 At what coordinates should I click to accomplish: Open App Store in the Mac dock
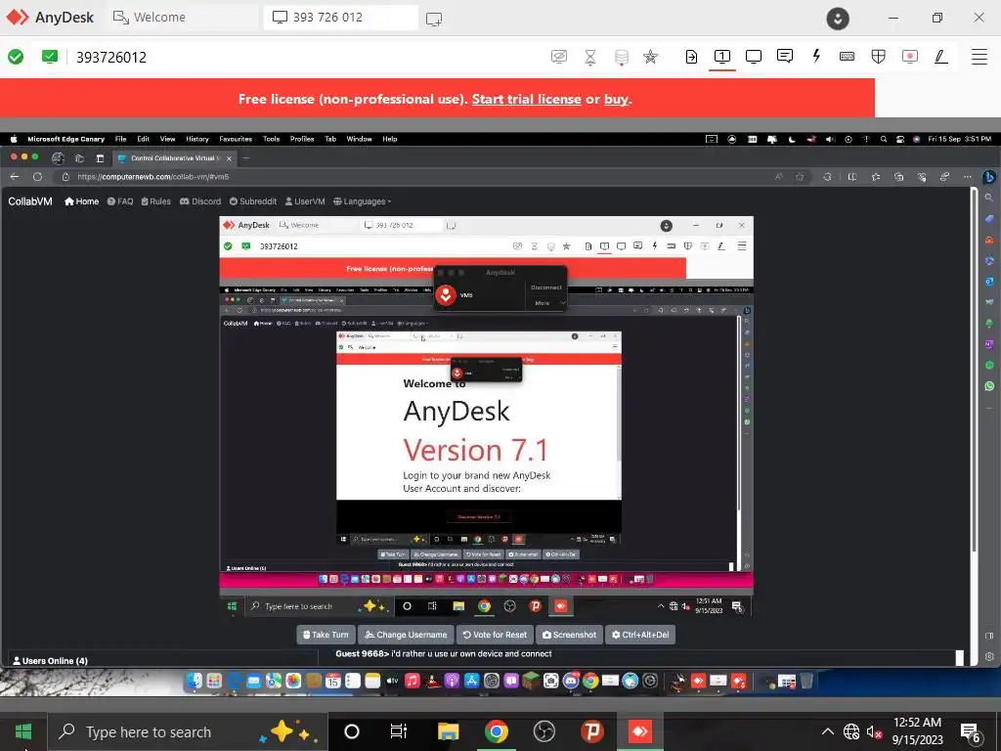tap(472, 682)
